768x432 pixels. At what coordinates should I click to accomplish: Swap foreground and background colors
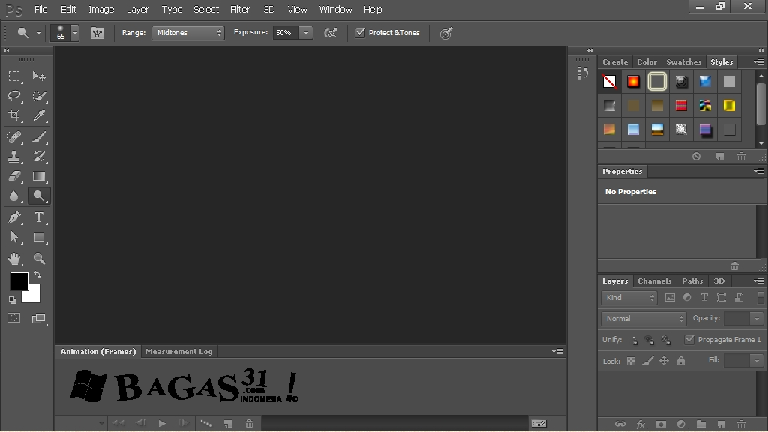click(37, 274)
